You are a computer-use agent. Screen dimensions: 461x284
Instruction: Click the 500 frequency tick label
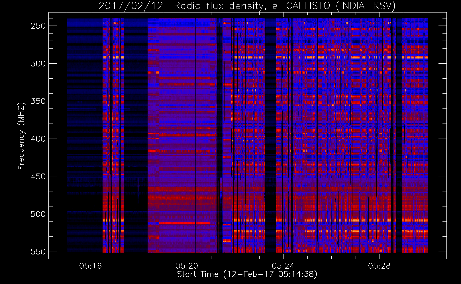38,214
